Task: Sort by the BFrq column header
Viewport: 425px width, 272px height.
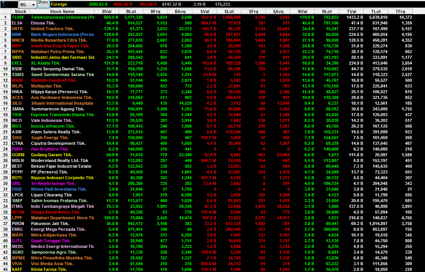Action: (155, 11)
